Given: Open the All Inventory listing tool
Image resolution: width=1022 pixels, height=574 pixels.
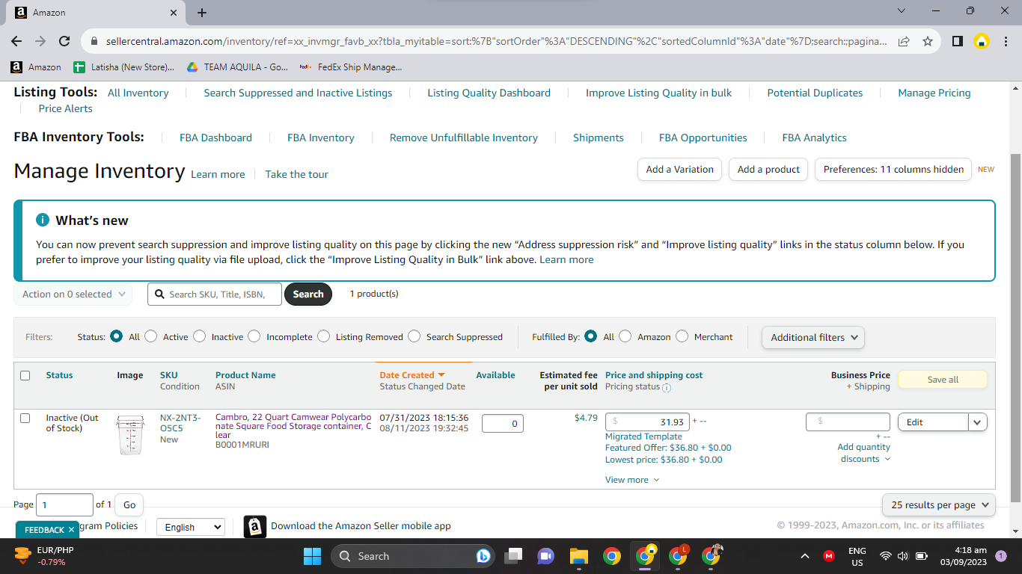Looking at the screenshot, I should click(x=138, y=93).
